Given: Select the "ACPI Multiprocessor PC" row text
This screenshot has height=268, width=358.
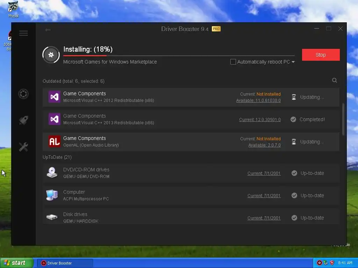Looking at the screenshot, I should click(x=86, y=199).
